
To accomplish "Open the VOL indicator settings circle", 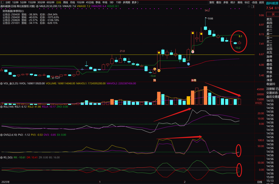I will pos(2,83).
